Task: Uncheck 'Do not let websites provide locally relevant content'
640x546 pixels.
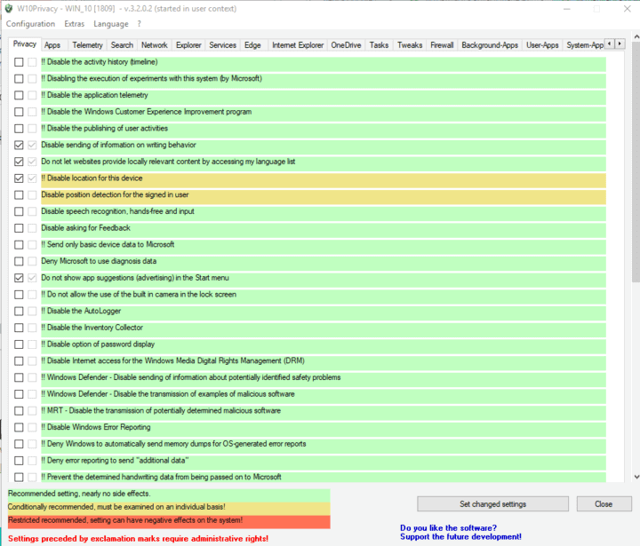Action: pyautogui.click(x=19, y=162)
